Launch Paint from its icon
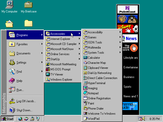 pos(85,103)
